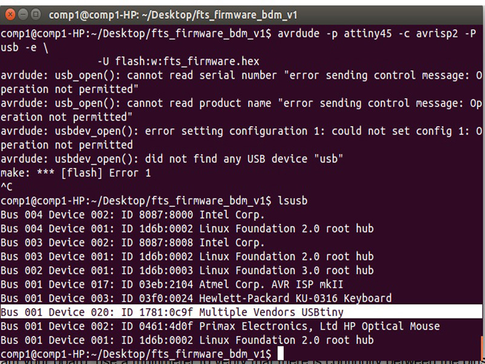Click the highlighted USBtiny device line

pos(172,312)
